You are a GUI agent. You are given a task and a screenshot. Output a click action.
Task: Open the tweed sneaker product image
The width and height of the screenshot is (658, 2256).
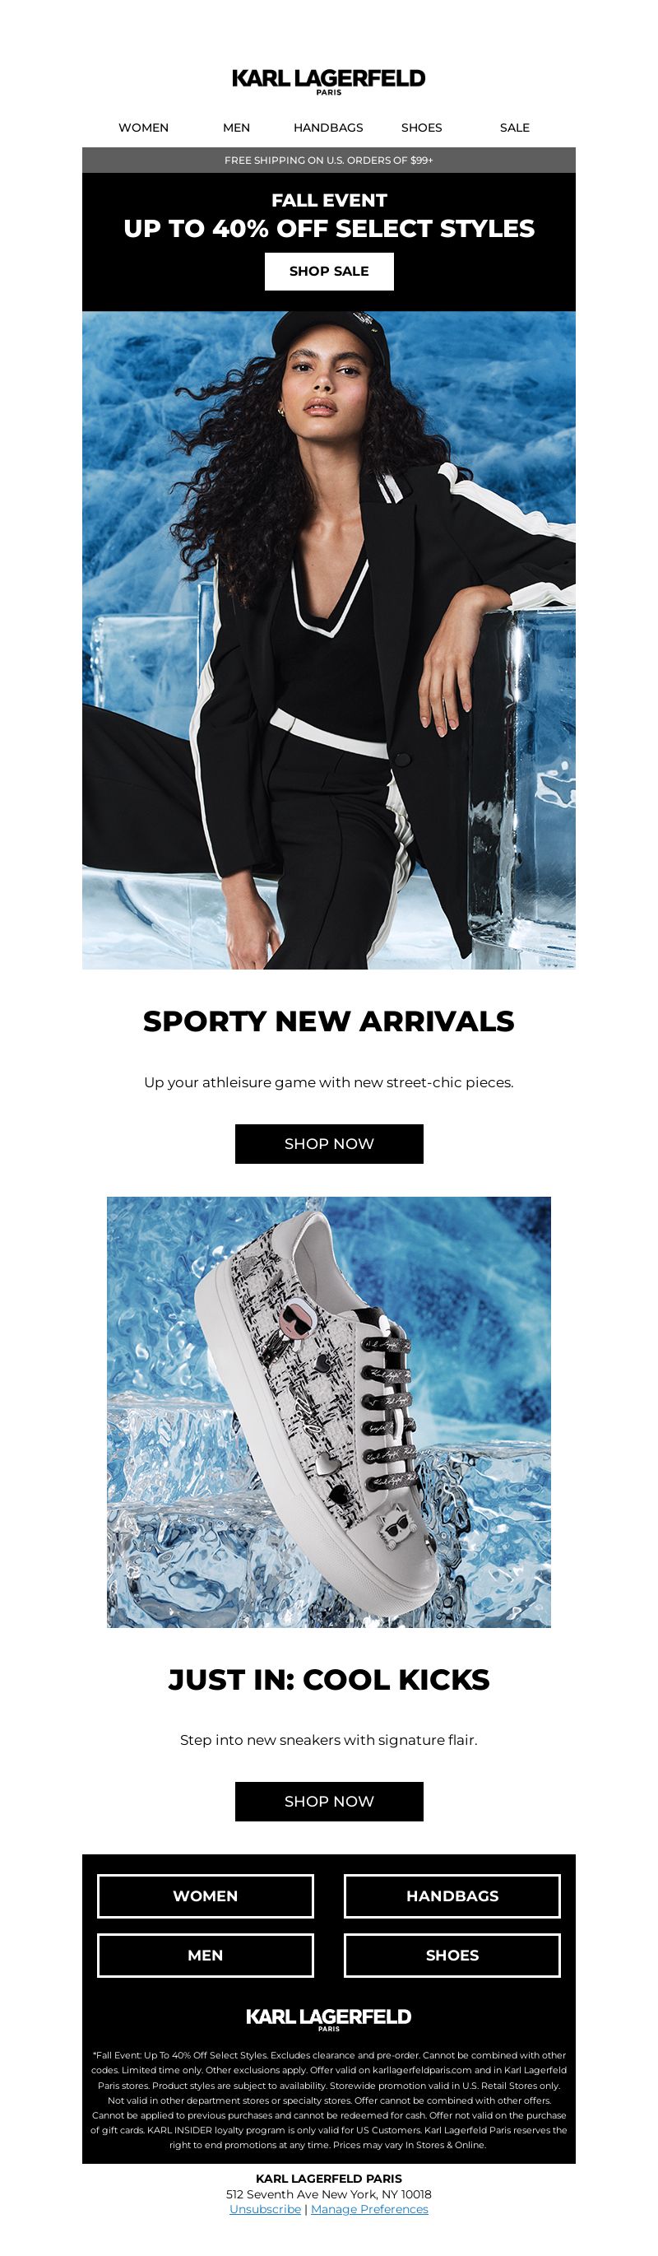[x=329, y=1412]
